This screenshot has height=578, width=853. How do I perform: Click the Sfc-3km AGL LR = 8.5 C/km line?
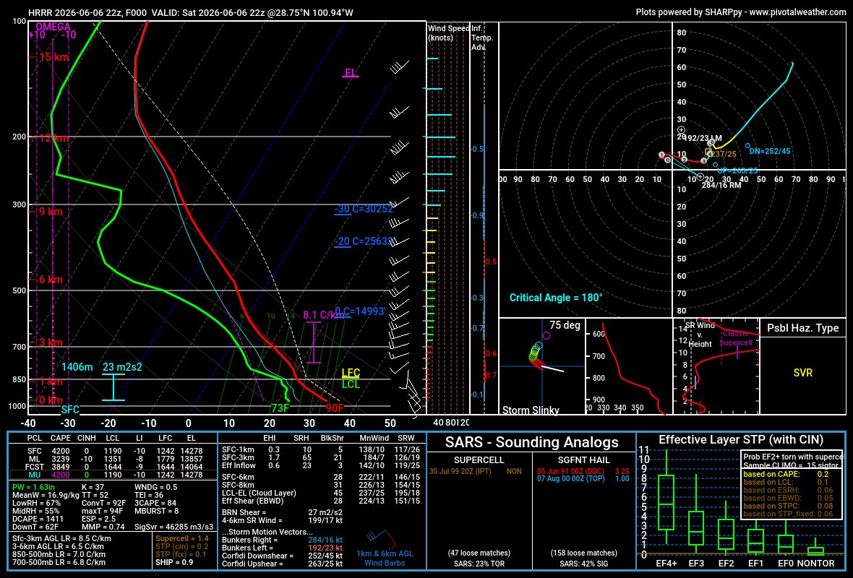click(61, 539)
